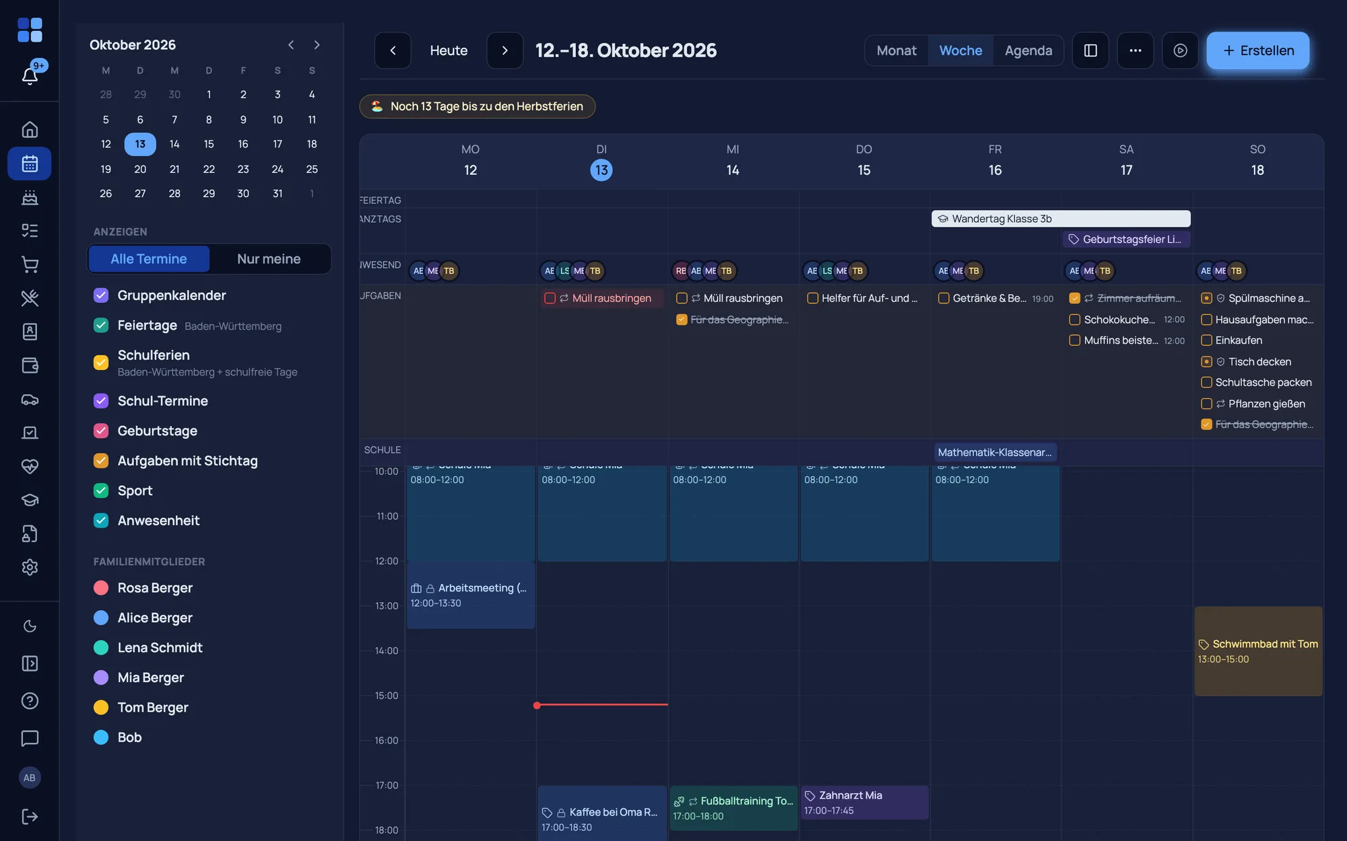1347x841 pixels.
Task: Uncheck the Gruppenkalender checkbox
Action: [101, 295]
